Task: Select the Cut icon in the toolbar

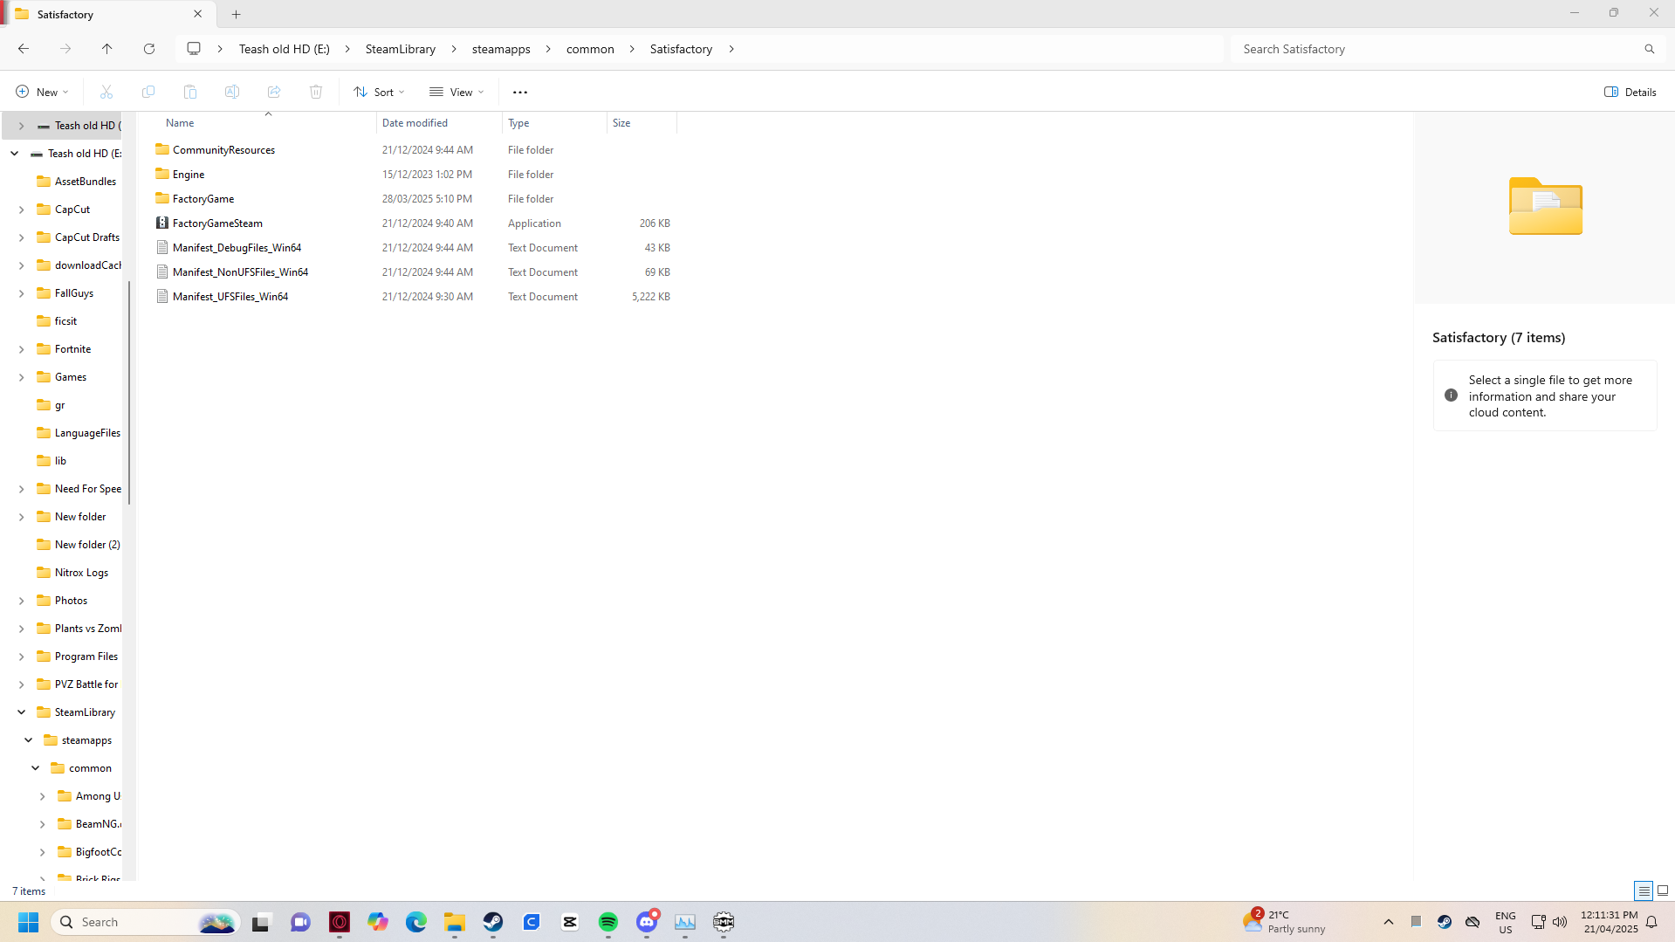Action: pos(106,92)
